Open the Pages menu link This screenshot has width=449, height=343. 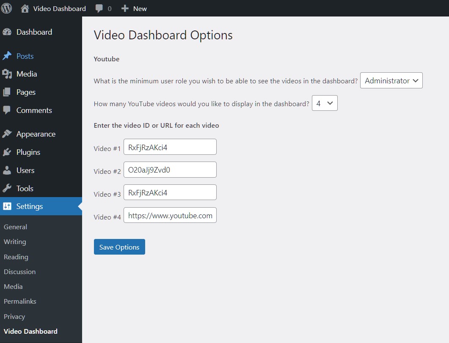click(26, 92)
